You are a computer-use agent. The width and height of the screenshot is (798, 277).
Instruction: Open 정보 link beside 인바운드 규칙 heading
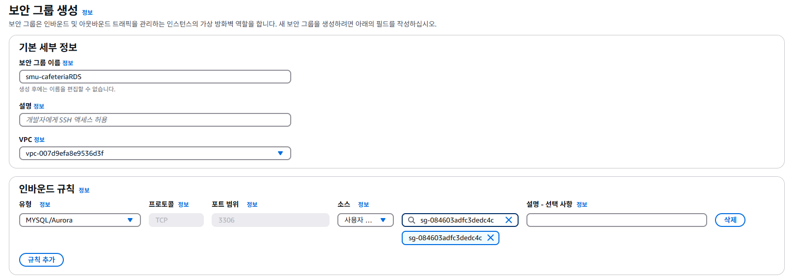click(x=84, y=191)
